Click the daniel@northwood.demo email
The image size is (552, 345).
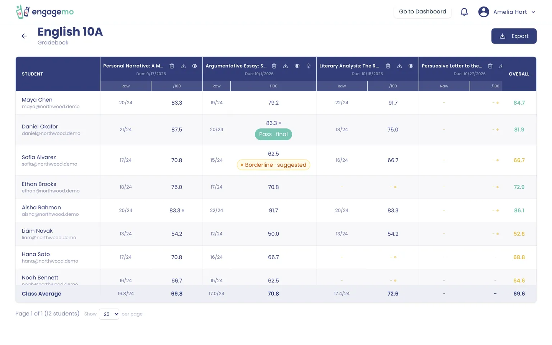coord(51,133)
